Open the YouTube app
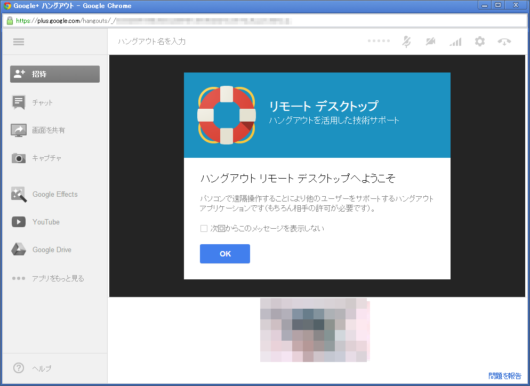 tap(46, 222)
